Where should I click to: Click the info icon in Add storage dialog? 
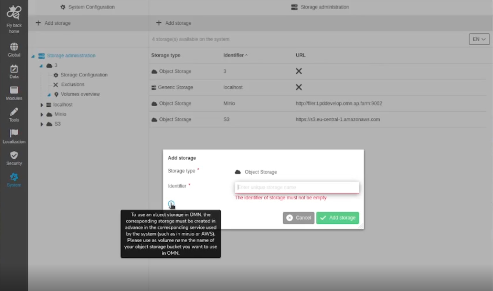171,204
